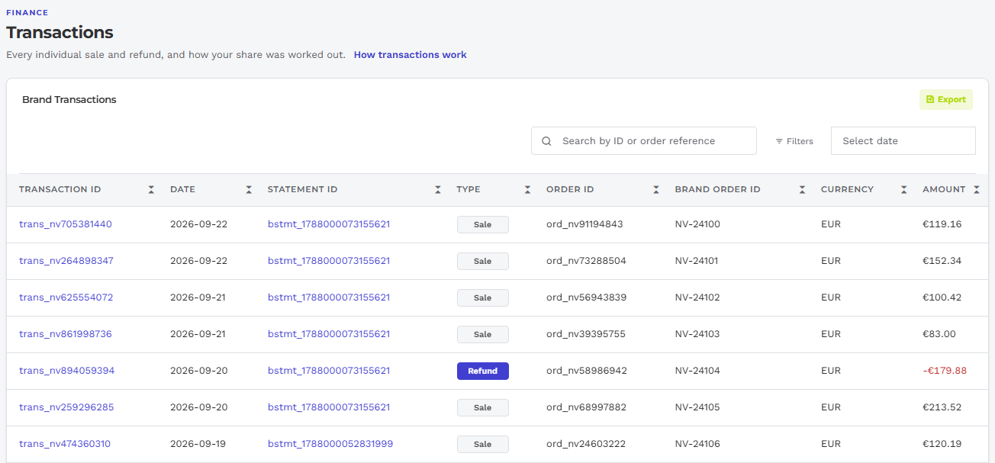Open transaction trans_nv474360310
995x463 pixels.
pyautogui.click(x=65, y=444)
